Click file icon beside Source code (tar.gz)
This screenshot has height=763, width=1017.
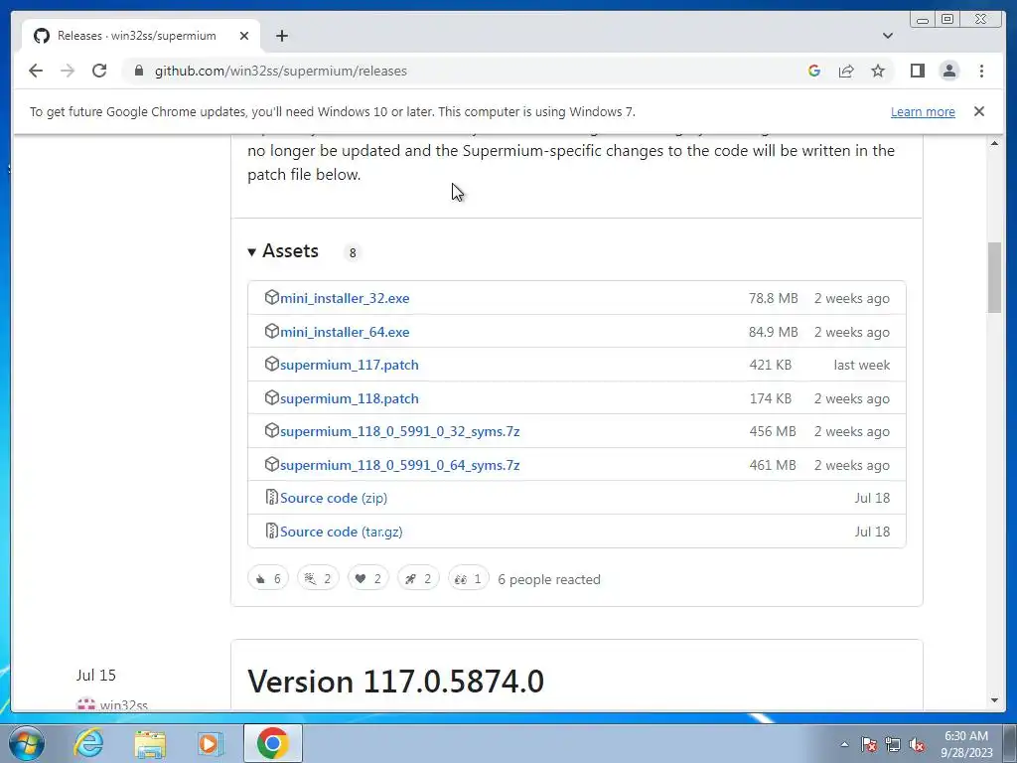(x=272, y=531)
